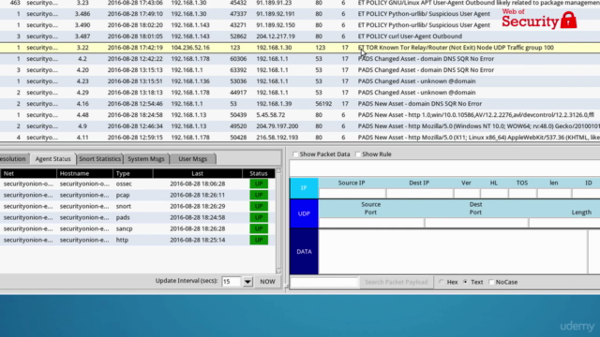Click the update interval value field
This screenshot has width=600, height=337.
(x=232, y=282)
